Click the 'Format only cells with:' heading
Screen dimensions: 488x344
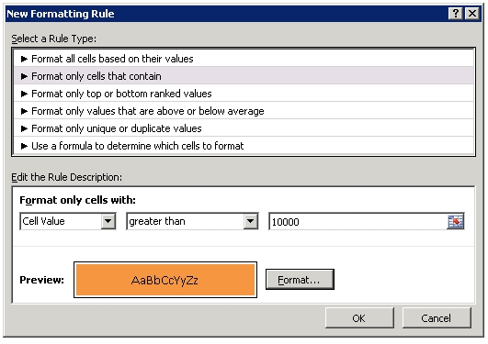(77, 200)
